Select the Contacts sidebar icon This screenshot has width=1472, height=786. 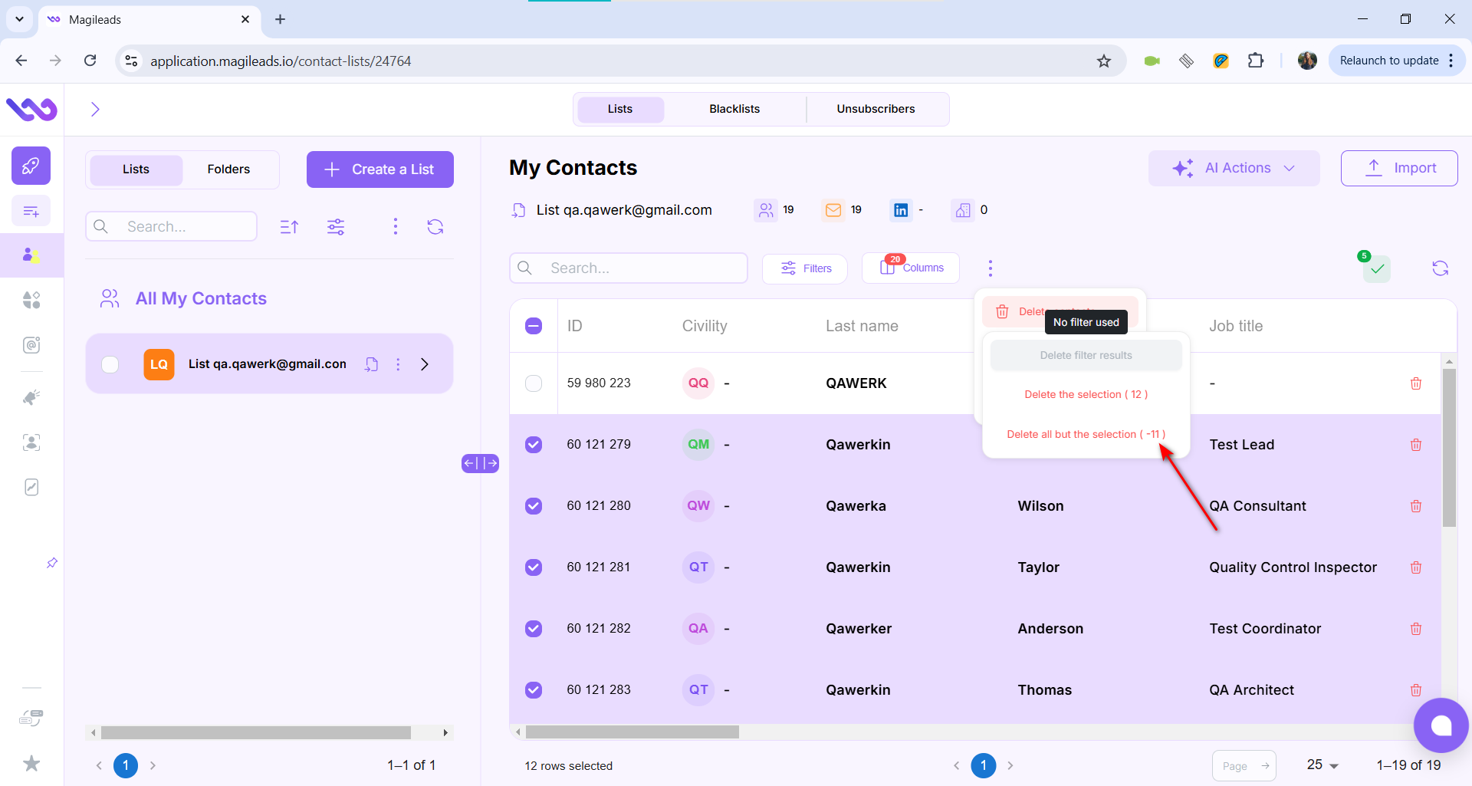[x=31, y=255]
